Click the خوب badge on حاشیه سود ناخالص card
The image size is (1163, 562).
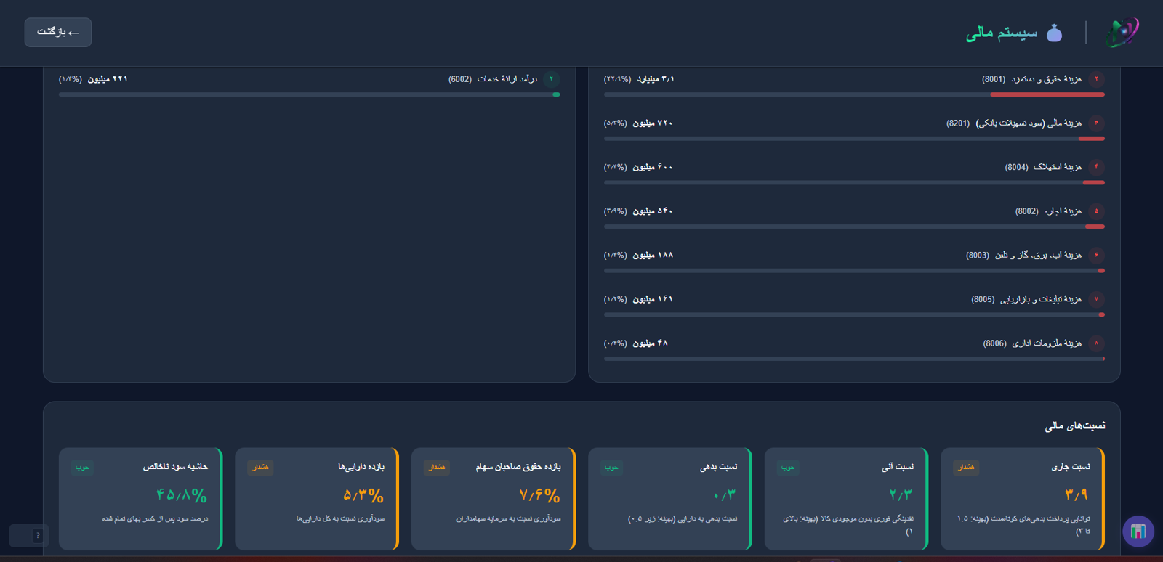pos(82,467)
